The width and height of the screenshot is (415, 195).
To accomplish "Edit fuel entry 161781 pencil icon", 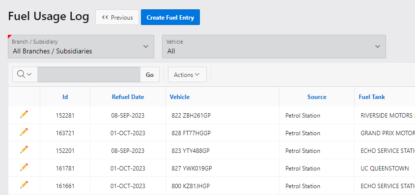I will pyautogui.click(x=24, y=167).
